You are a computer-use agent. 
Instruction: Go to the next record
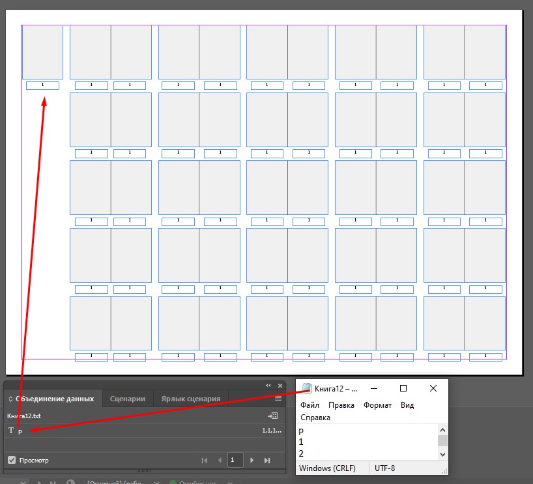coord(252,460)
